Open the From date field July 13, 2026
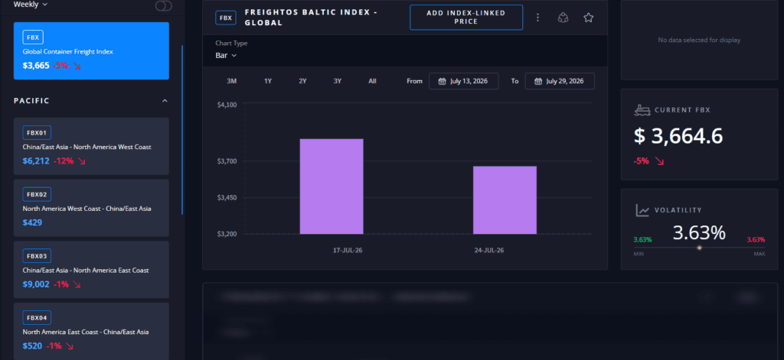This screenshot has height=360, width=784. (x=463, y=81)
